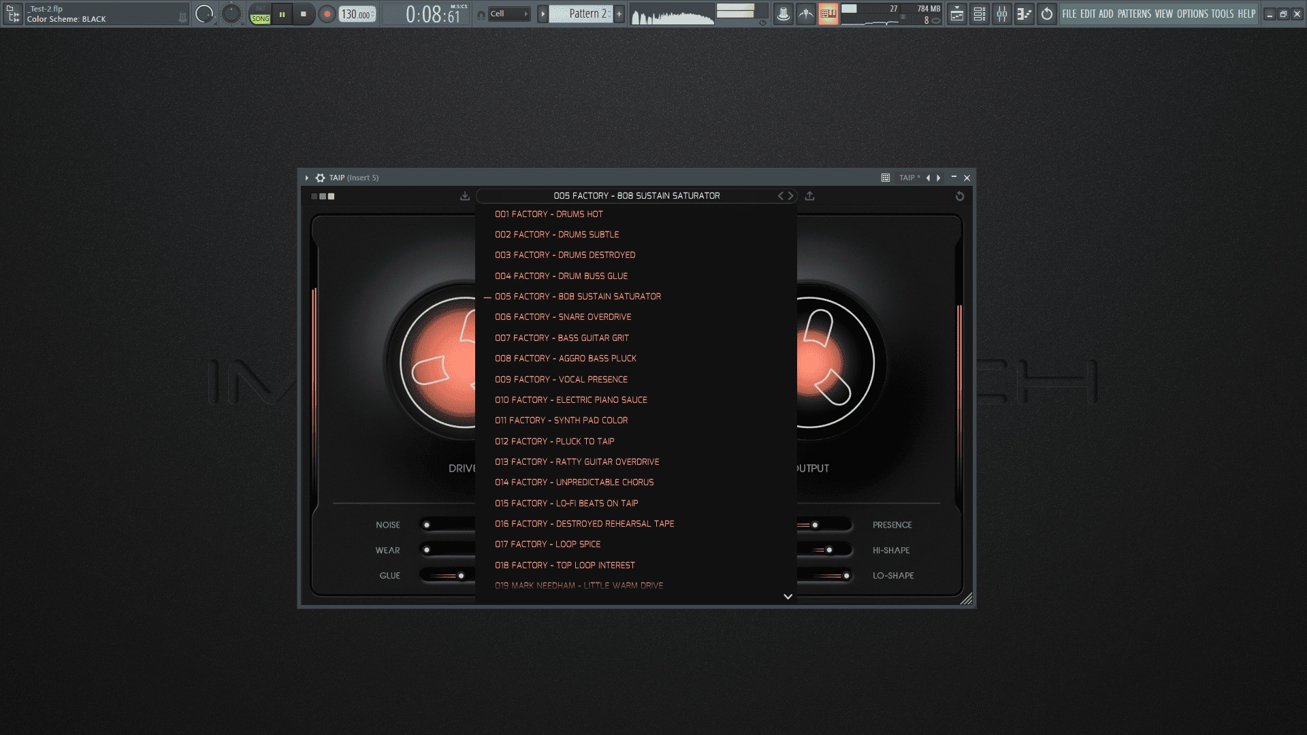The width and height of the screenshot is (1307, 735).
Task: Open the pattern/browser picker icon at top-left
Action: click(12, 14)
